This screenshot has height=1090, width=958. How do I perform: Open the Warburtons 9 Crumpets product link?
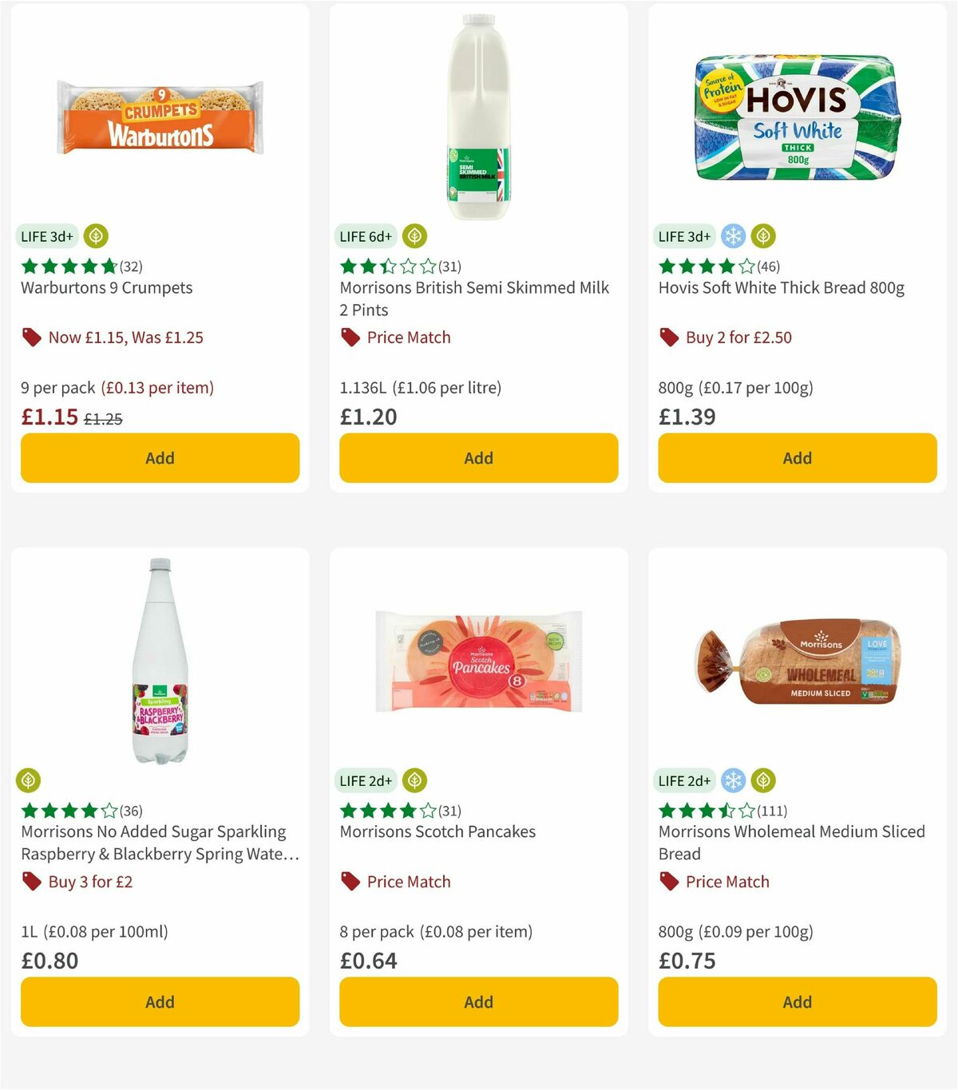[x=105, y=288]
